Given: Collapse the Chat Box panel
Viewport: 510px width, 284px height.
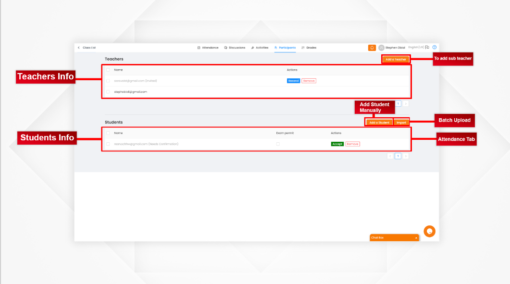Looking at the screenshot, I should (416, 237).
